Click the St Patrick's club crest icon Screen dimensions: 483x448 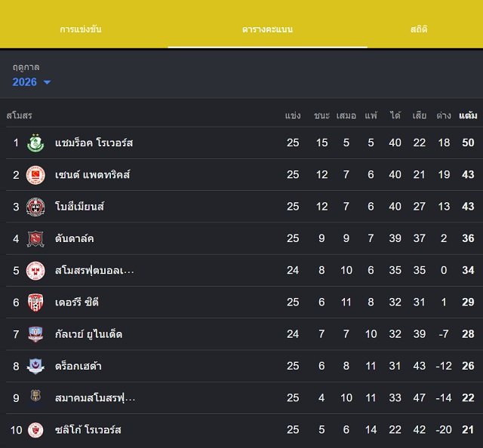35,175
